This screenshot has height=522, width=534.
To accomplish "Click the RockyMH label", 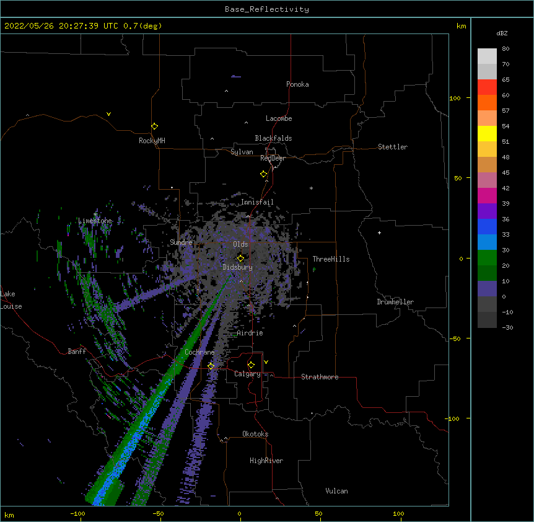I will [152, 141].
